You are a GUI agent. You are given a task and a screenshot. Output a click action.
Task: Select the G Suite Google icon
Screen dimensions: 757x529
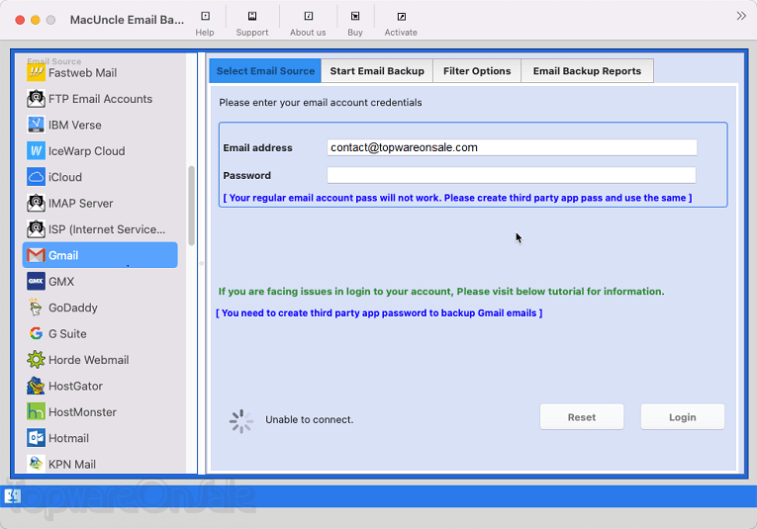coord(36,333)
